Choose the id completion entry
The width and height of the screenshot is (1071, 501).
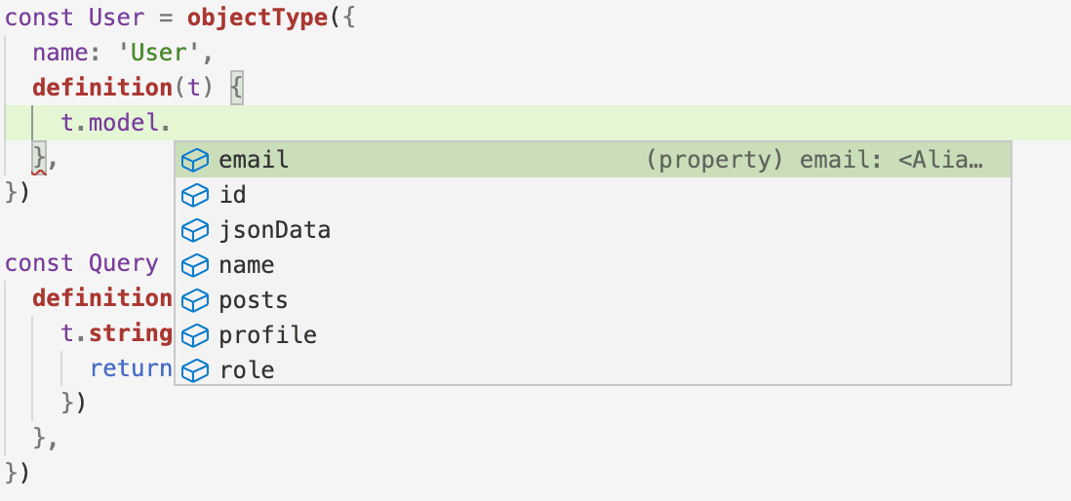point(233,195)
